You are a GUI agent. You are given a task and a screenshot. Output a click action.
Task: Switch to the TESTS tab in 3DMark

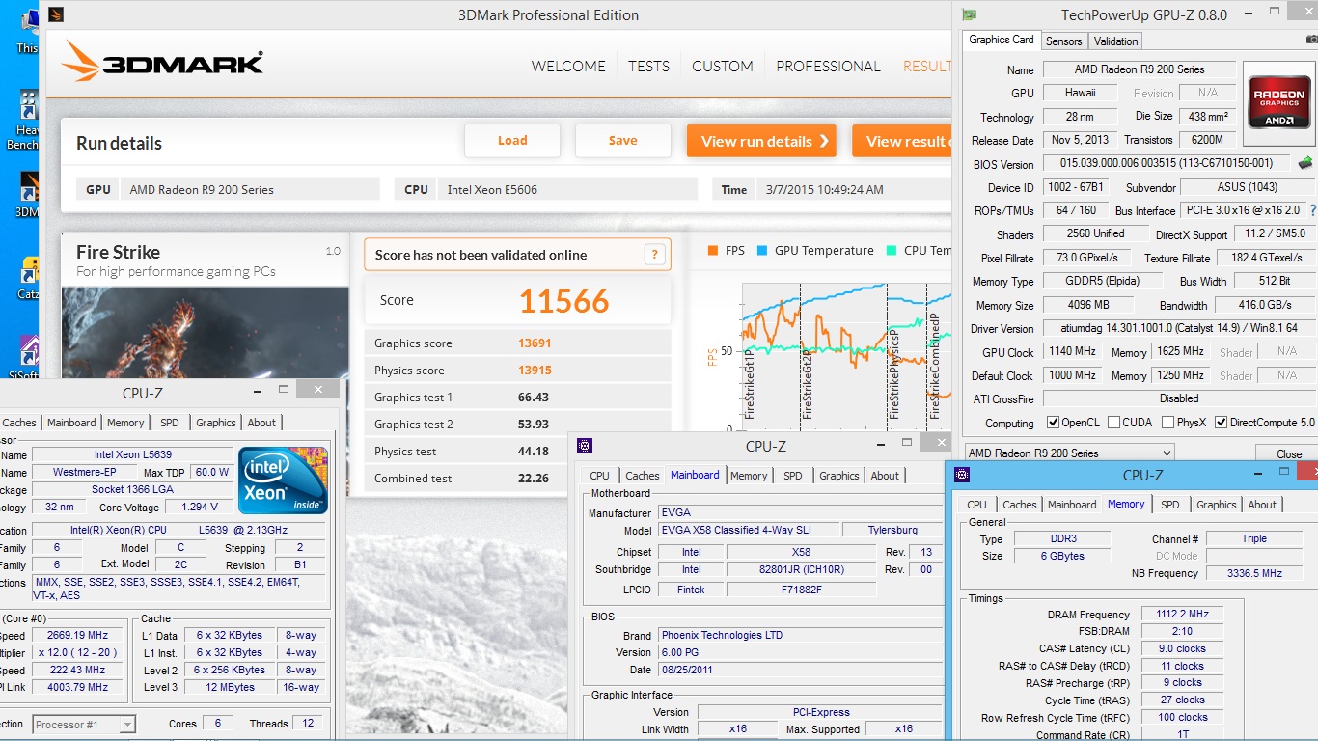[648, 67]
